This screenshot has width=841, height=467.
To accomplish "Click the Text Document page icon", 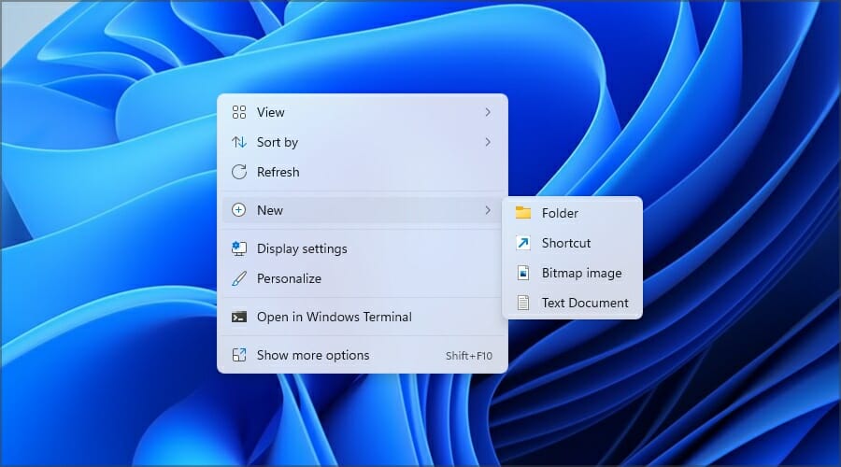I will (523, 303).
